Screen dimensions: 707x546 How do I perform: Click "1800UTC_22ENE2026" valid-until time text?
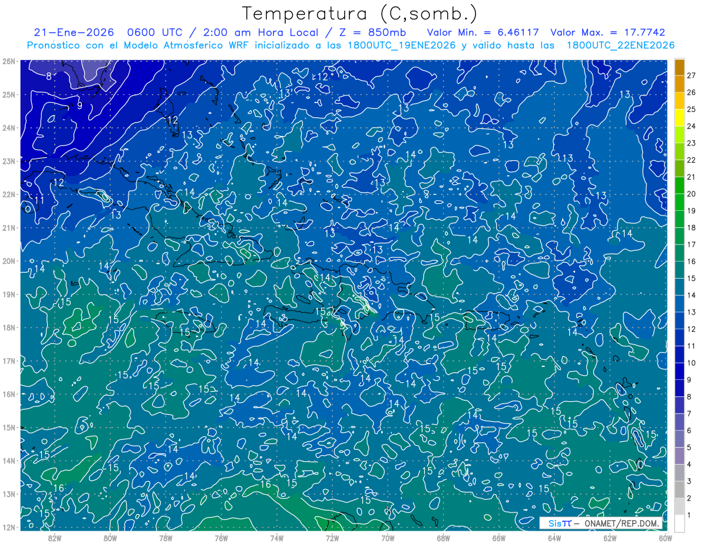tap(620, 45)
